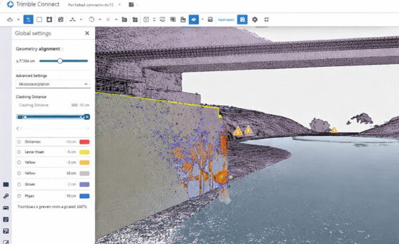This screenshot has width=399, height=244.
Task: Click the checked speech-bubble toolbar icon
Action: [x=162, y=19]
